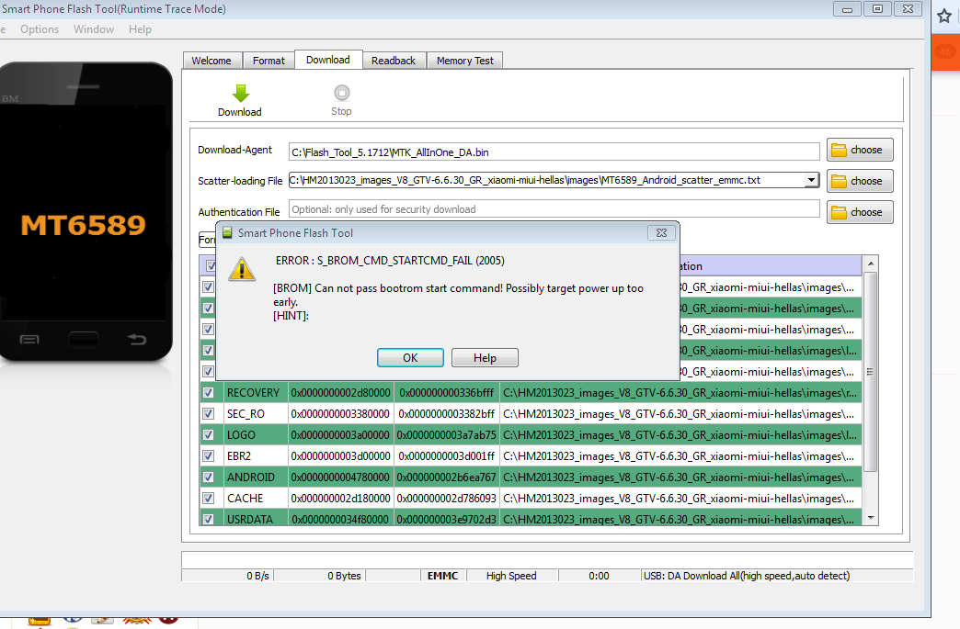This screenshot has width=960, height=629.
Task: Switch to the Memory Test tab
Action: click(x=464, y=61)
